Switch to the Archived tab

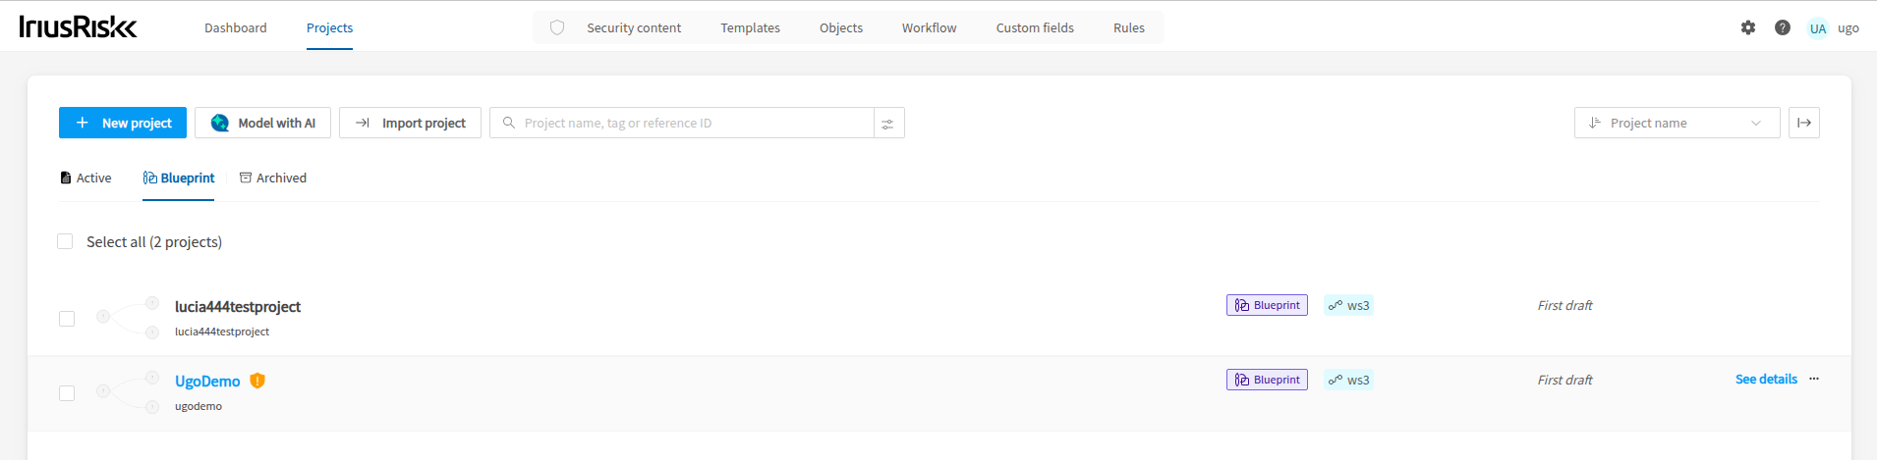pos(272,178)
